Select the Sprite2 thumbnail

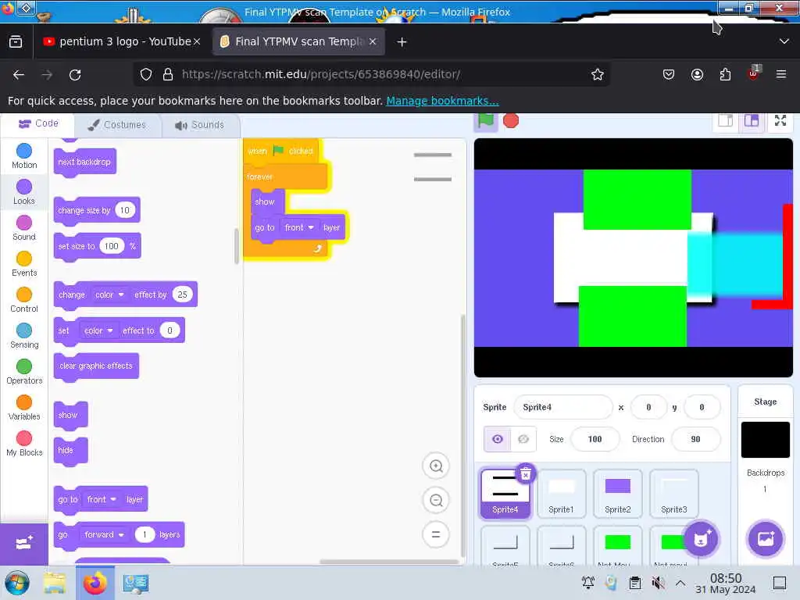pos(617,494)
